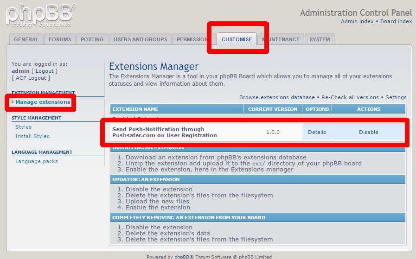Click Administration Control Panel title
The image size is (416, 259).
pos(356,13)
